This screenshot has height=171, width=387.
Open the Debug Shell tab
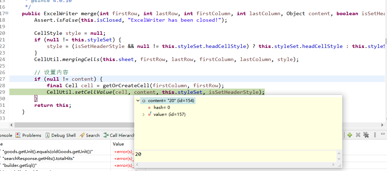coord(61,135)
